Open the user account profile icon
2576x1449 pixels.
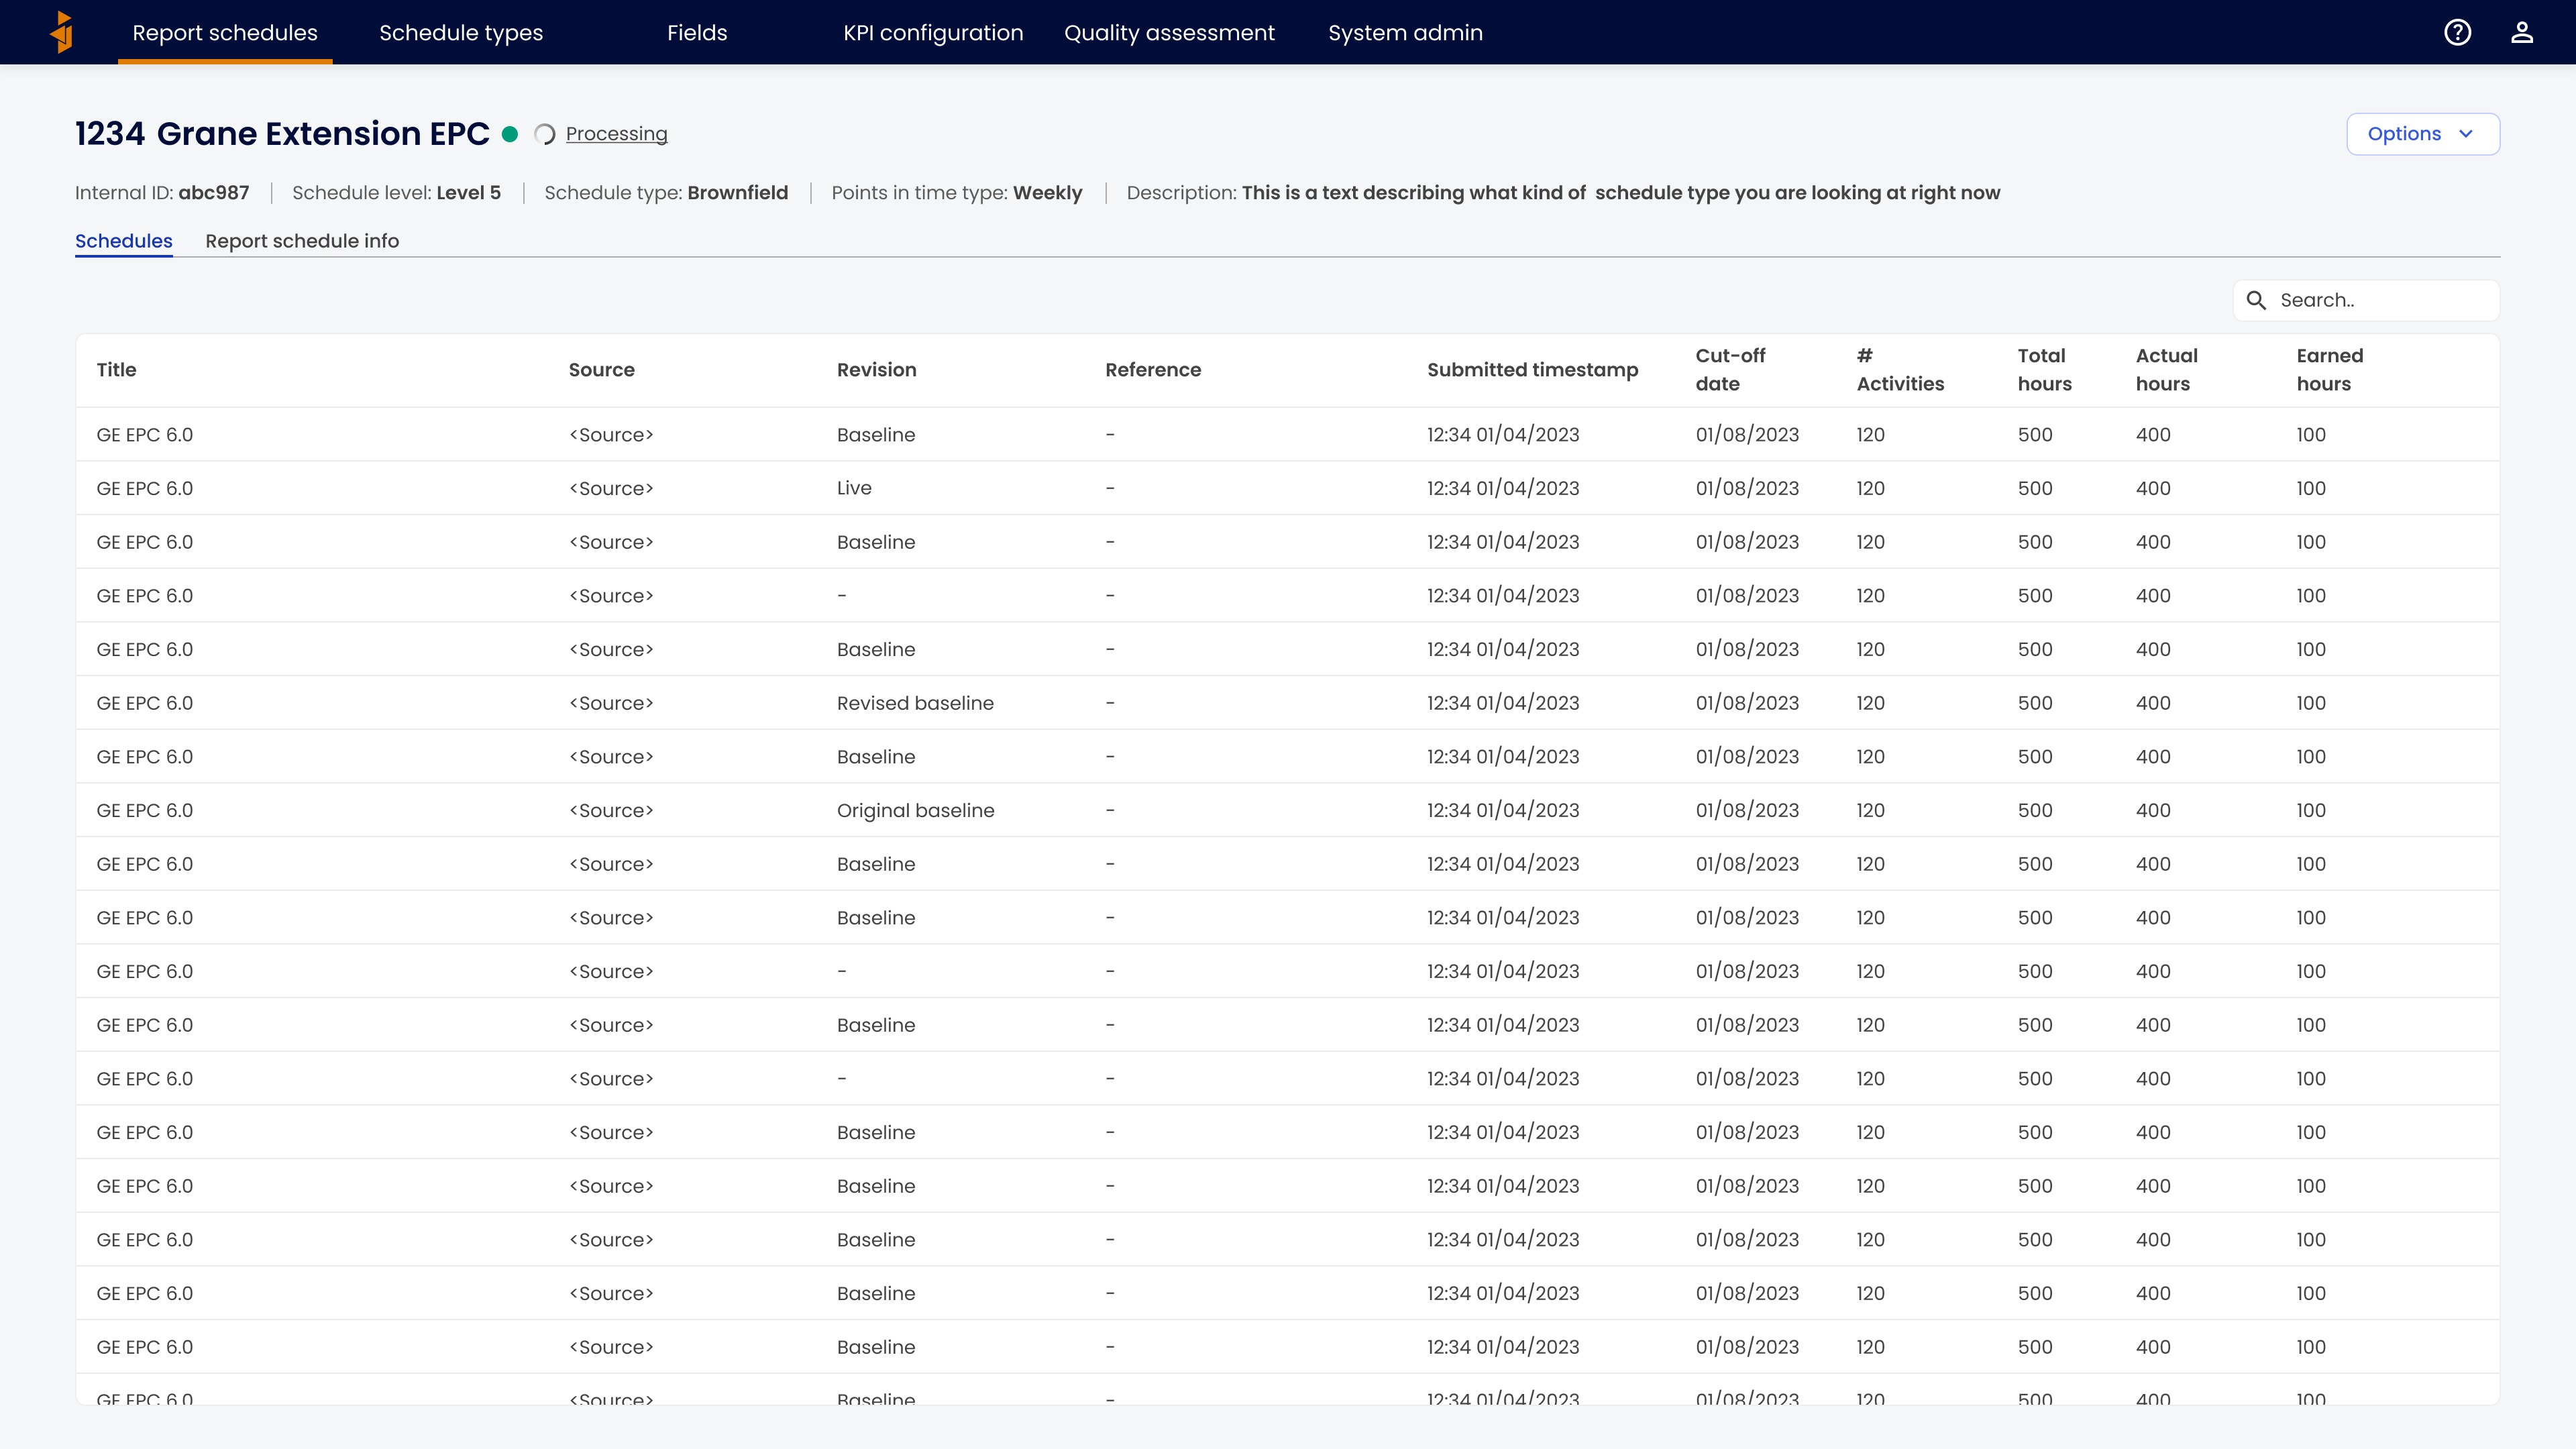click(2522, 32)
